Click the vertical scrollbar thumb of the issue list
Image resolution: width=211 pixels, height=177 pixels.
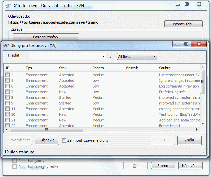[203, 82]
